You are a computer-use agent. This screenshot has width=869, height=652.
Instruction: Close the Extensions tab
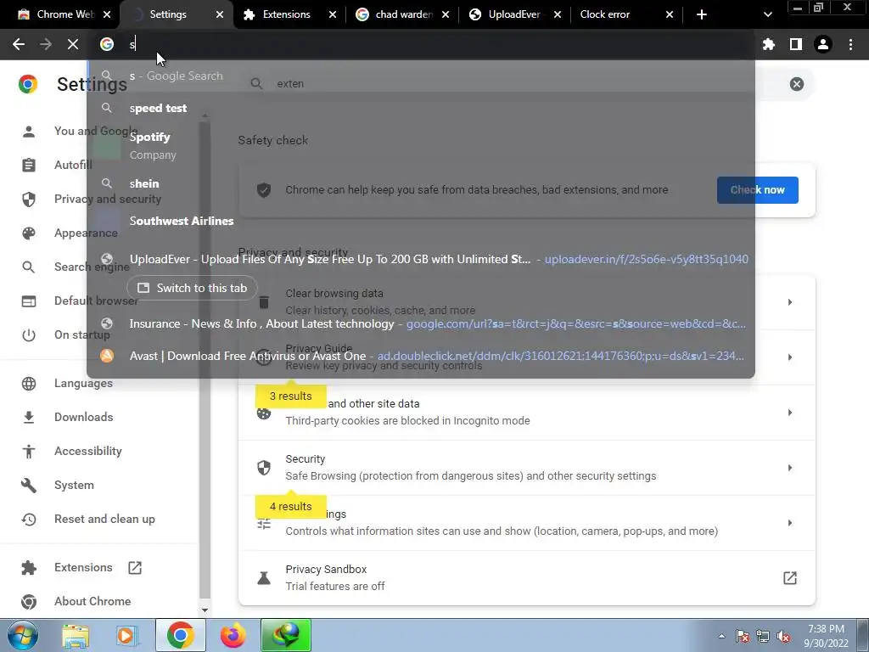(x=332, y=14)
